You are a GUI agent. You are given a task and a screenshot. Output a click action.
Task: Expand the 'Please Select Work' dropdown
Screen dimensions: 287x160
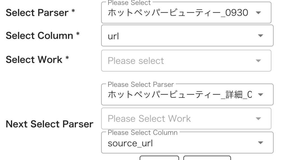(x=178, y=119)
